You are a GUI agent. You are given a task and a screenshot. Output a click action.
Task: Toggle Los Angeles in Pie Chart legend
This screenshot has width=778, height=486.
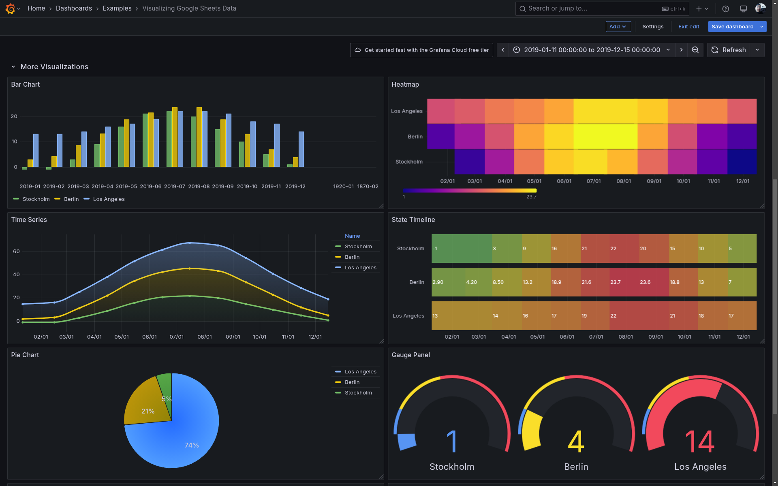360,371
